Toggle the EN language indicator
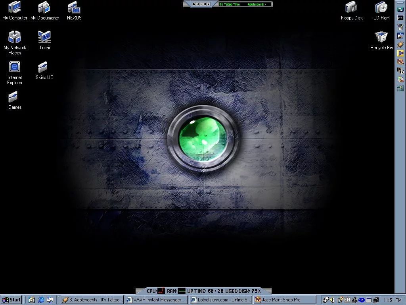406x305 pixels. pyautogui.click(x=347, y=300)
